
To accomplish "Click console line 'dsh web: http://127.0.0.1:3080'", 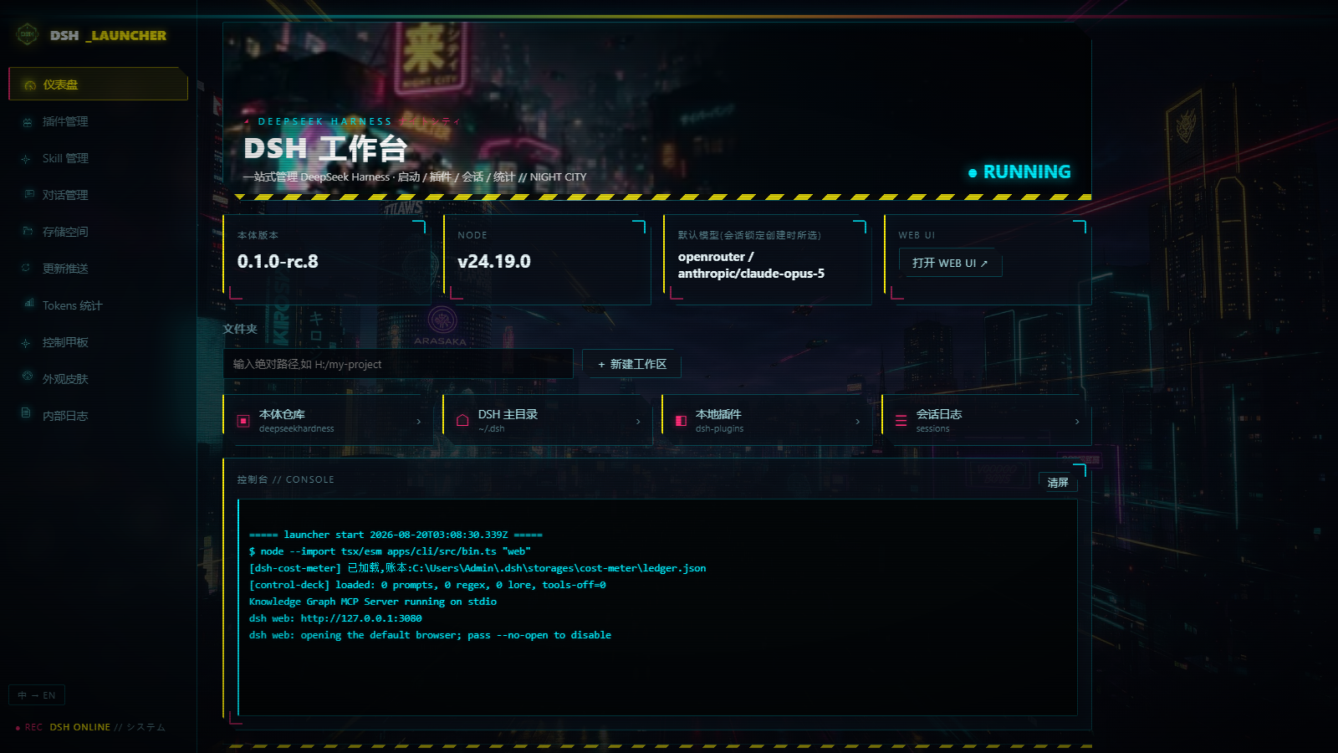I will (x=335, y=618).
